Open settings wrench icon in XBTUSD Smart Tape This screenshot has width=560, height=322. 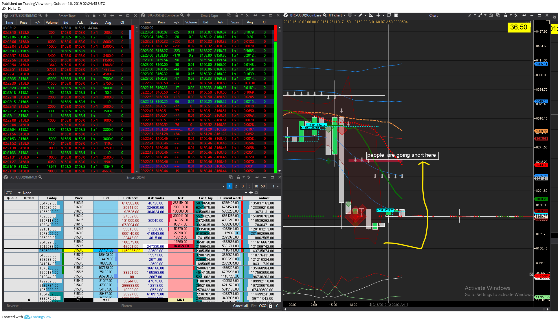pyautogui.click(x=104, y=15)
